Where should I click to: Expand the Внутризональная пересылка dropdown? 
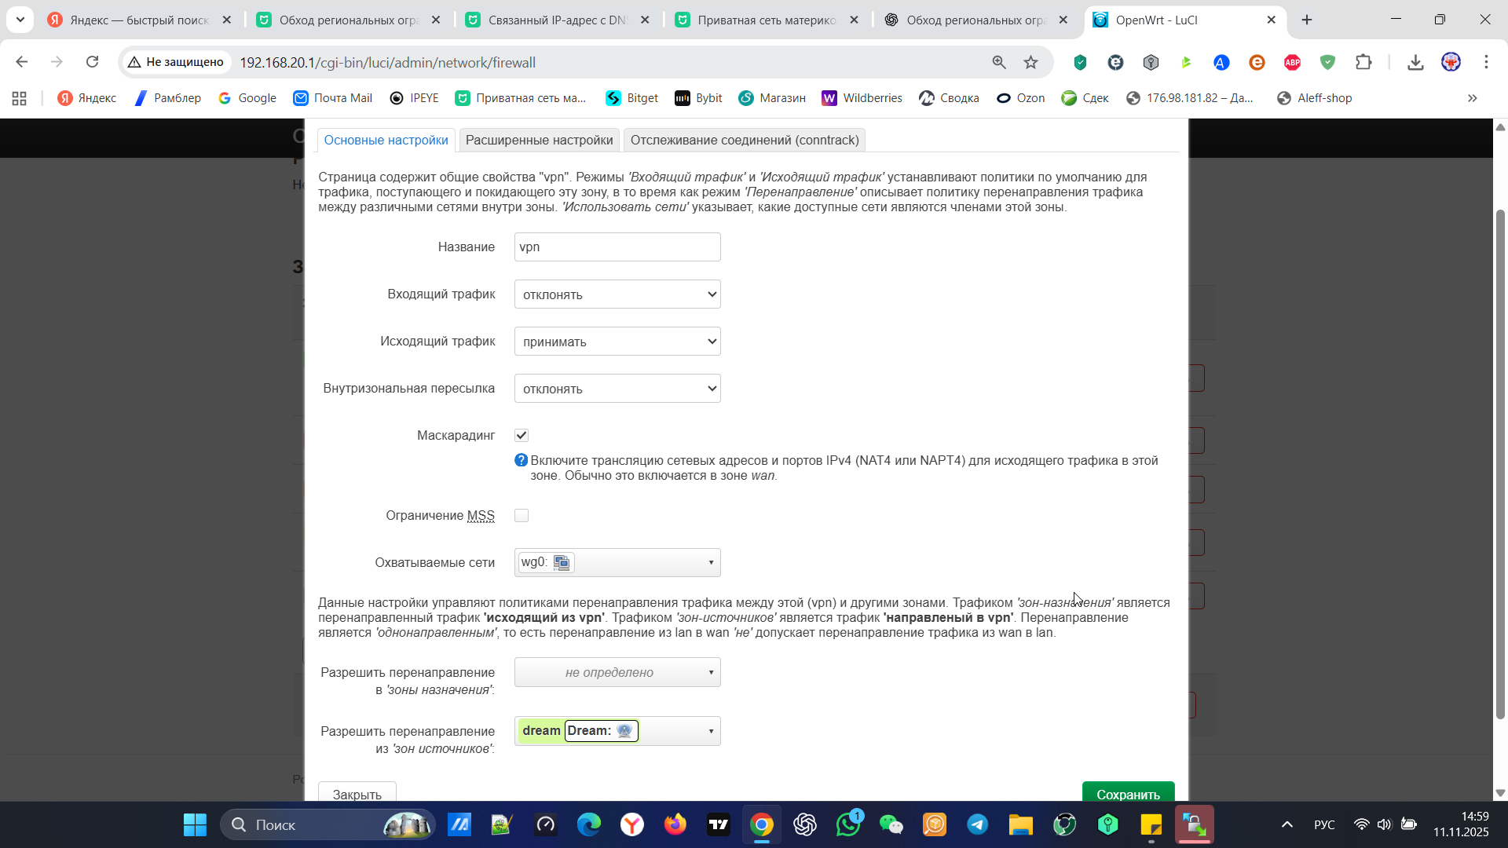point(617,389)
